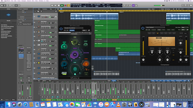Image resolution: width=193 pixels, height=108 pixels.
Task: Mute the Trombones track
Action: [x=42, y=50]
